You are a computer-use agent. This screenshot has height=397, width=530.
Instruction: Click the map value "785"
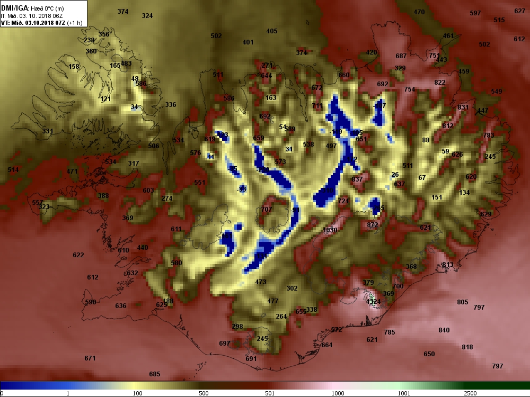[390, 332]
